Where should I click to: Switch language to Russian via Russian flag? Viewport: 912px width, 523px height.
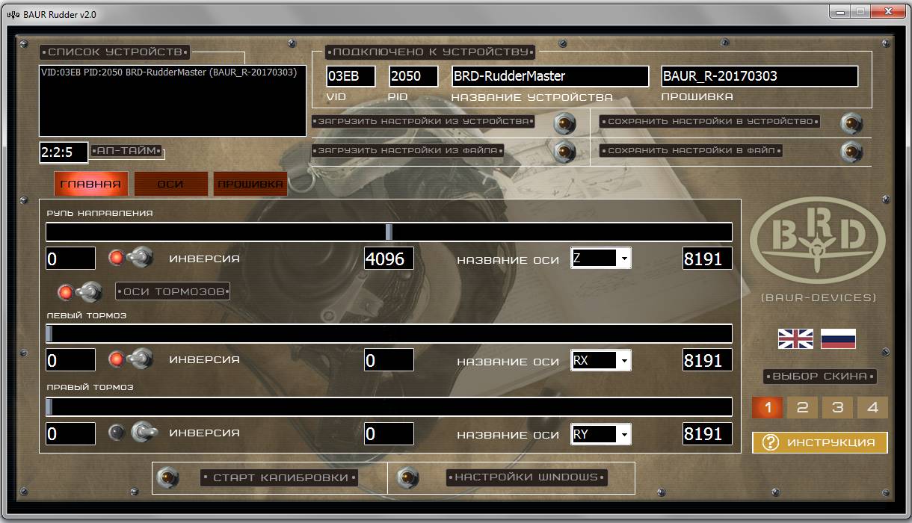point(838,338)
